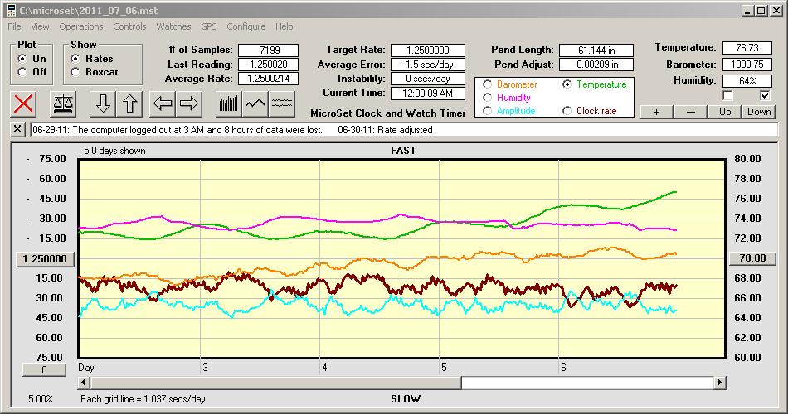Click the scrollbar left arrow
Viewport: 788px width, 414px height.
click(84, 383)
